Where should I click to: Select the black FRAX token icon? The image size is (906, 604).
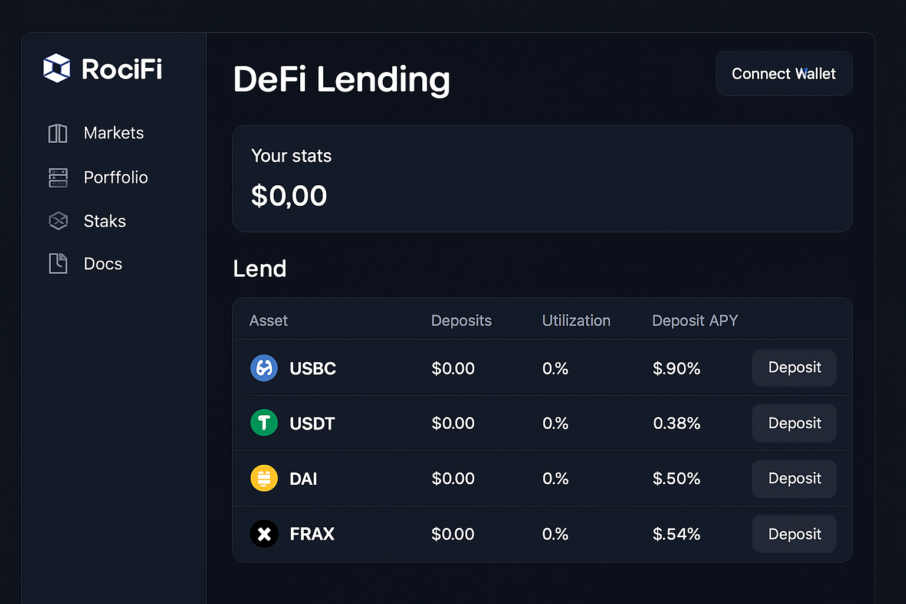point(264,533)
